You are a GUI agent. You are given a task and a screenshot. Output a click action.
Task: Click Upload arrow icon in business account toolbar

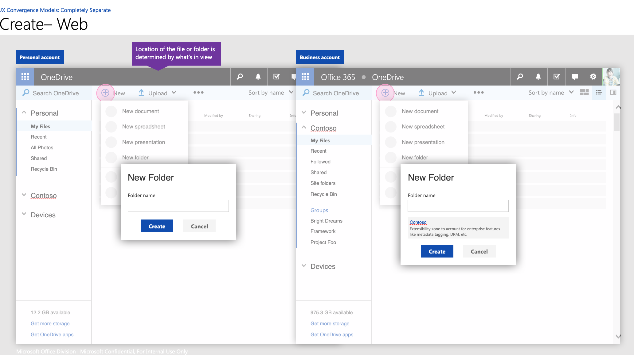point(421,93)
